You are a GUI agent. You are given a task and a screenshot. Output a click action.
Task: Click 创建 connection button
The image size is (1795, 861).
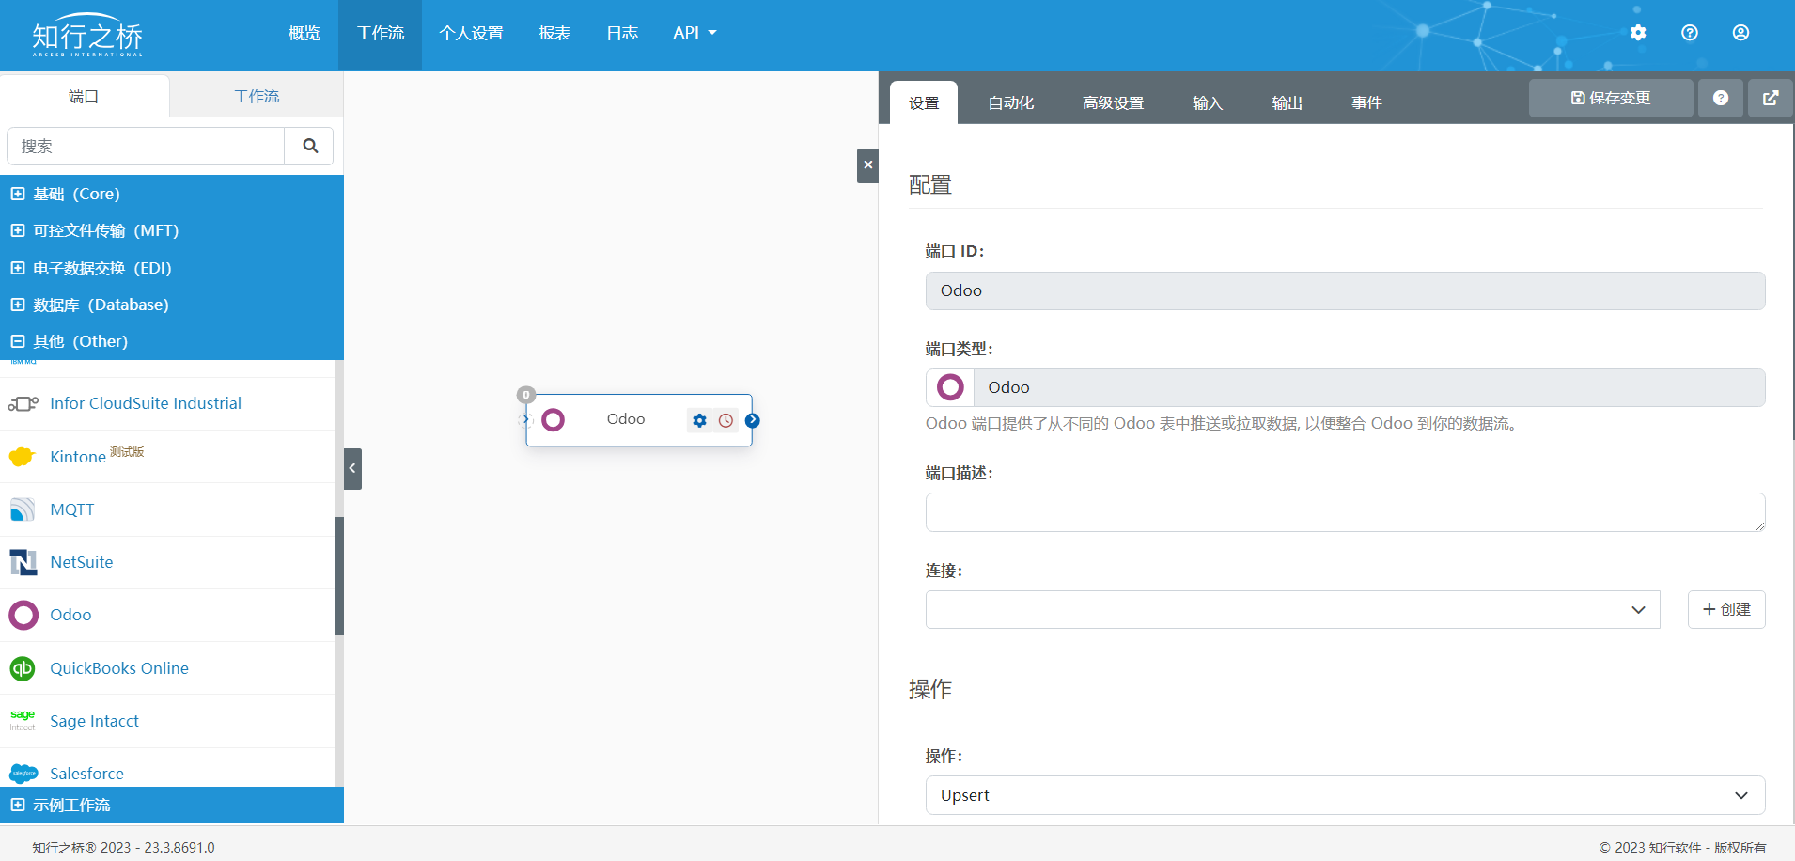click(1726, 609)
